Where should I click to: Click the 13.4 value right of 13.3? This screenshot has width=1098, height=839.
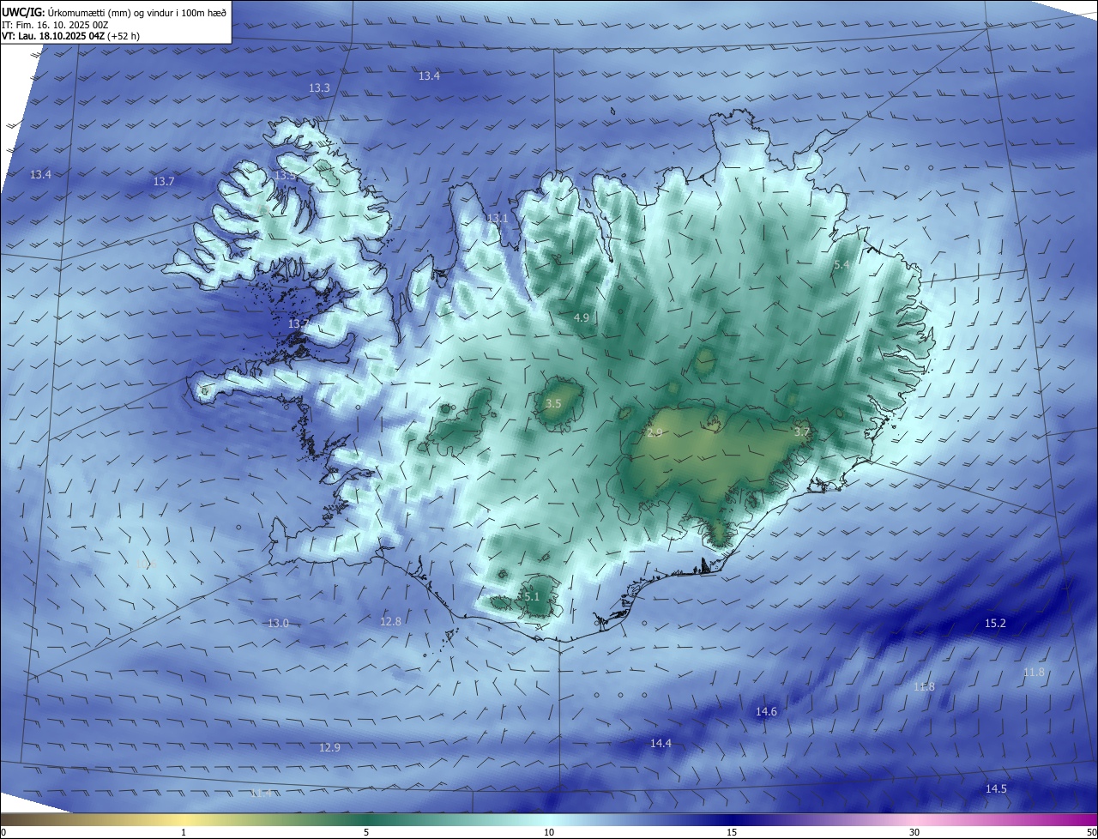(429, 76)
